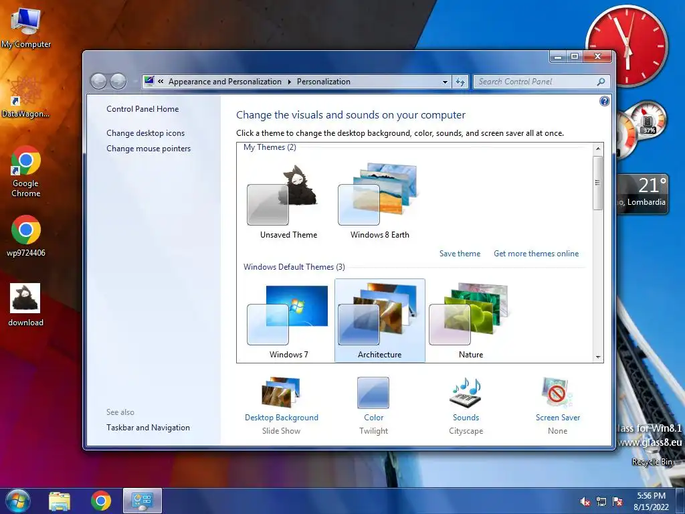Apply the Windows 7 theme
Screen dimensions: 685x514
(288, 321)
